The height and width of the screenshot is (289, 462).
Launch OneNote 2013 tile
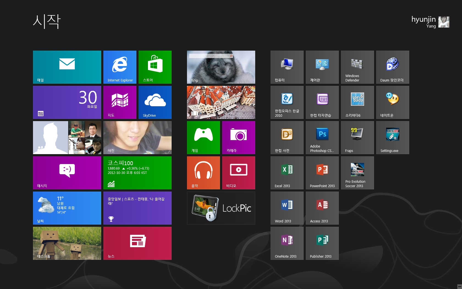click(x=287, y=243)
